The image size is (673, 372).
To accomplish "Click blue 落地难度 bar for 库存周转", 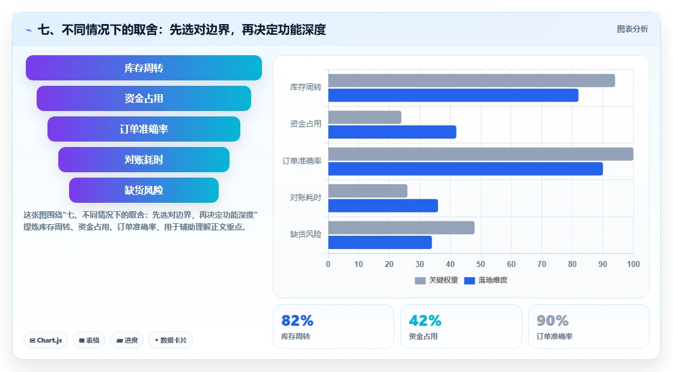I will [x=453, y=95].
